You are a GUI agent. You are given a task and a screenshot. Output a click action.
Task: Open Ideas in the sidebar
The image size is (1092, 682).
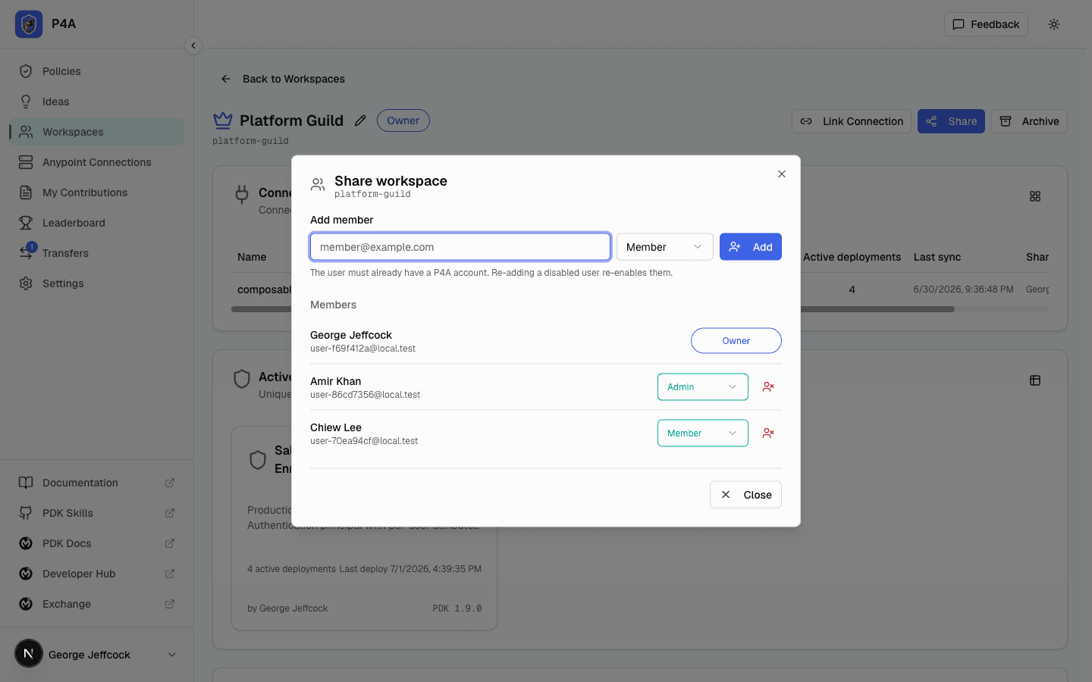(96, 102)
